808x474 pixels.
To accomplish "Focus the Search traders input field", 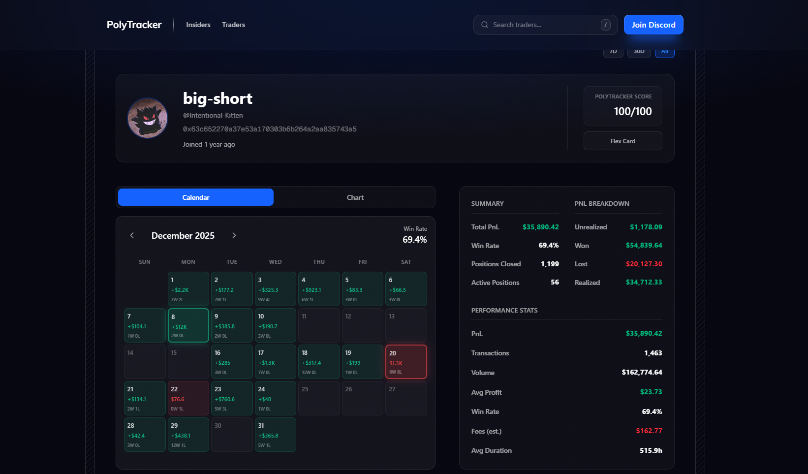I will point(544,25).
